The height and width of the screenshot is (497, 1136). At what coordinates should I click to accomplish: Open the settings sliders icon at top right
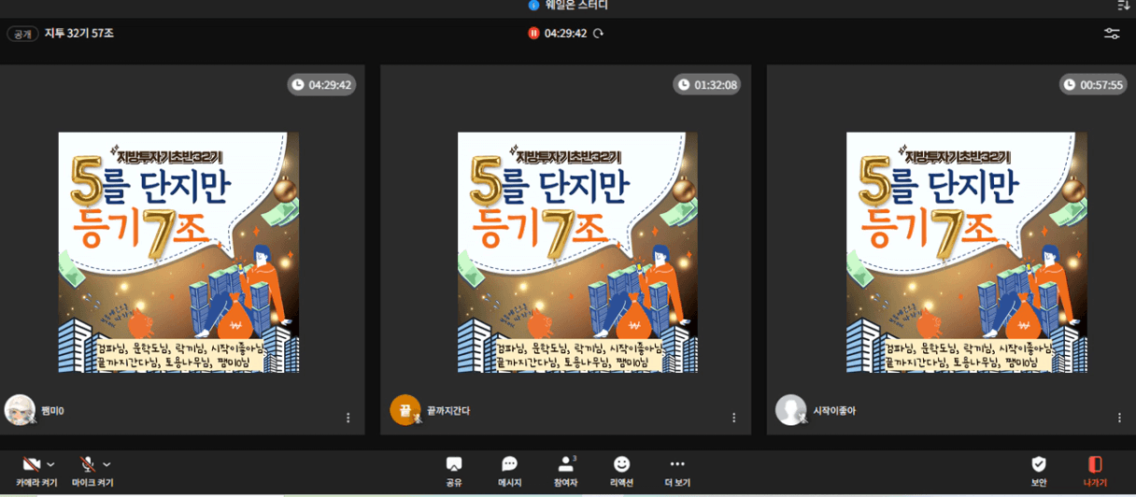click(1112, 34)
